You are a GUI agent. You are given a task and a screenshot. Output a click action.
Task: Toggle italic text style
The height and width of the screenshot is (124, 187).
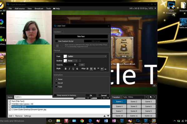(x=69, y=69)
